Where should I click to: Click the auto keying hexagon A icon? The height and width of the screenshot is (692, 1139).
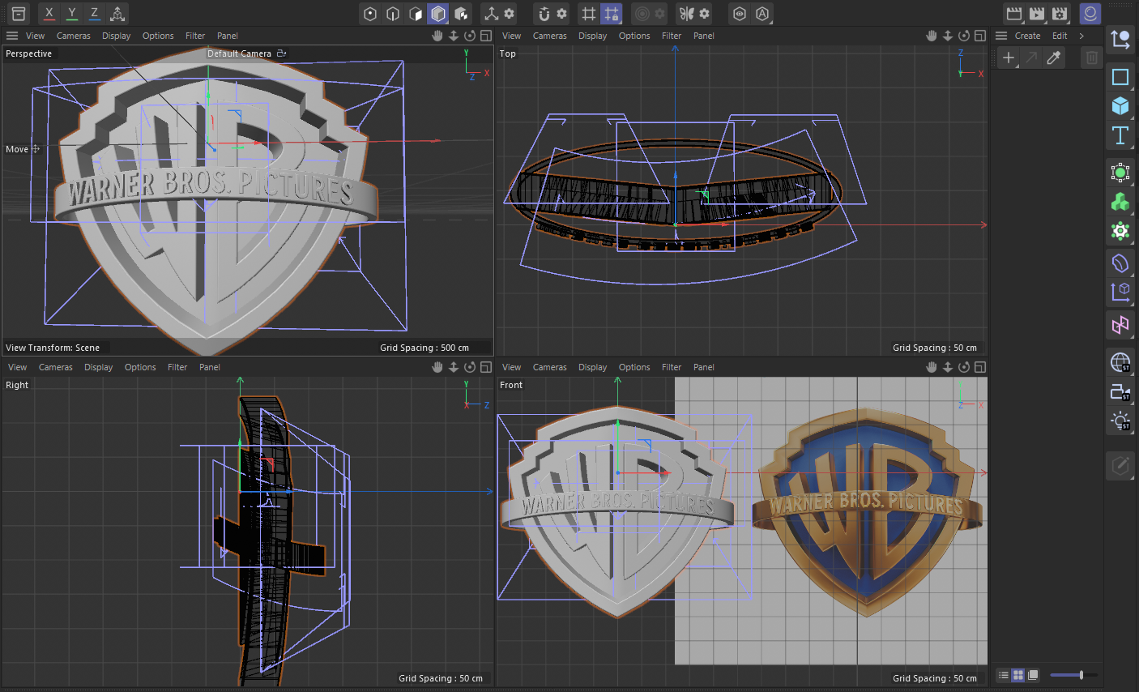click(762, 13)
